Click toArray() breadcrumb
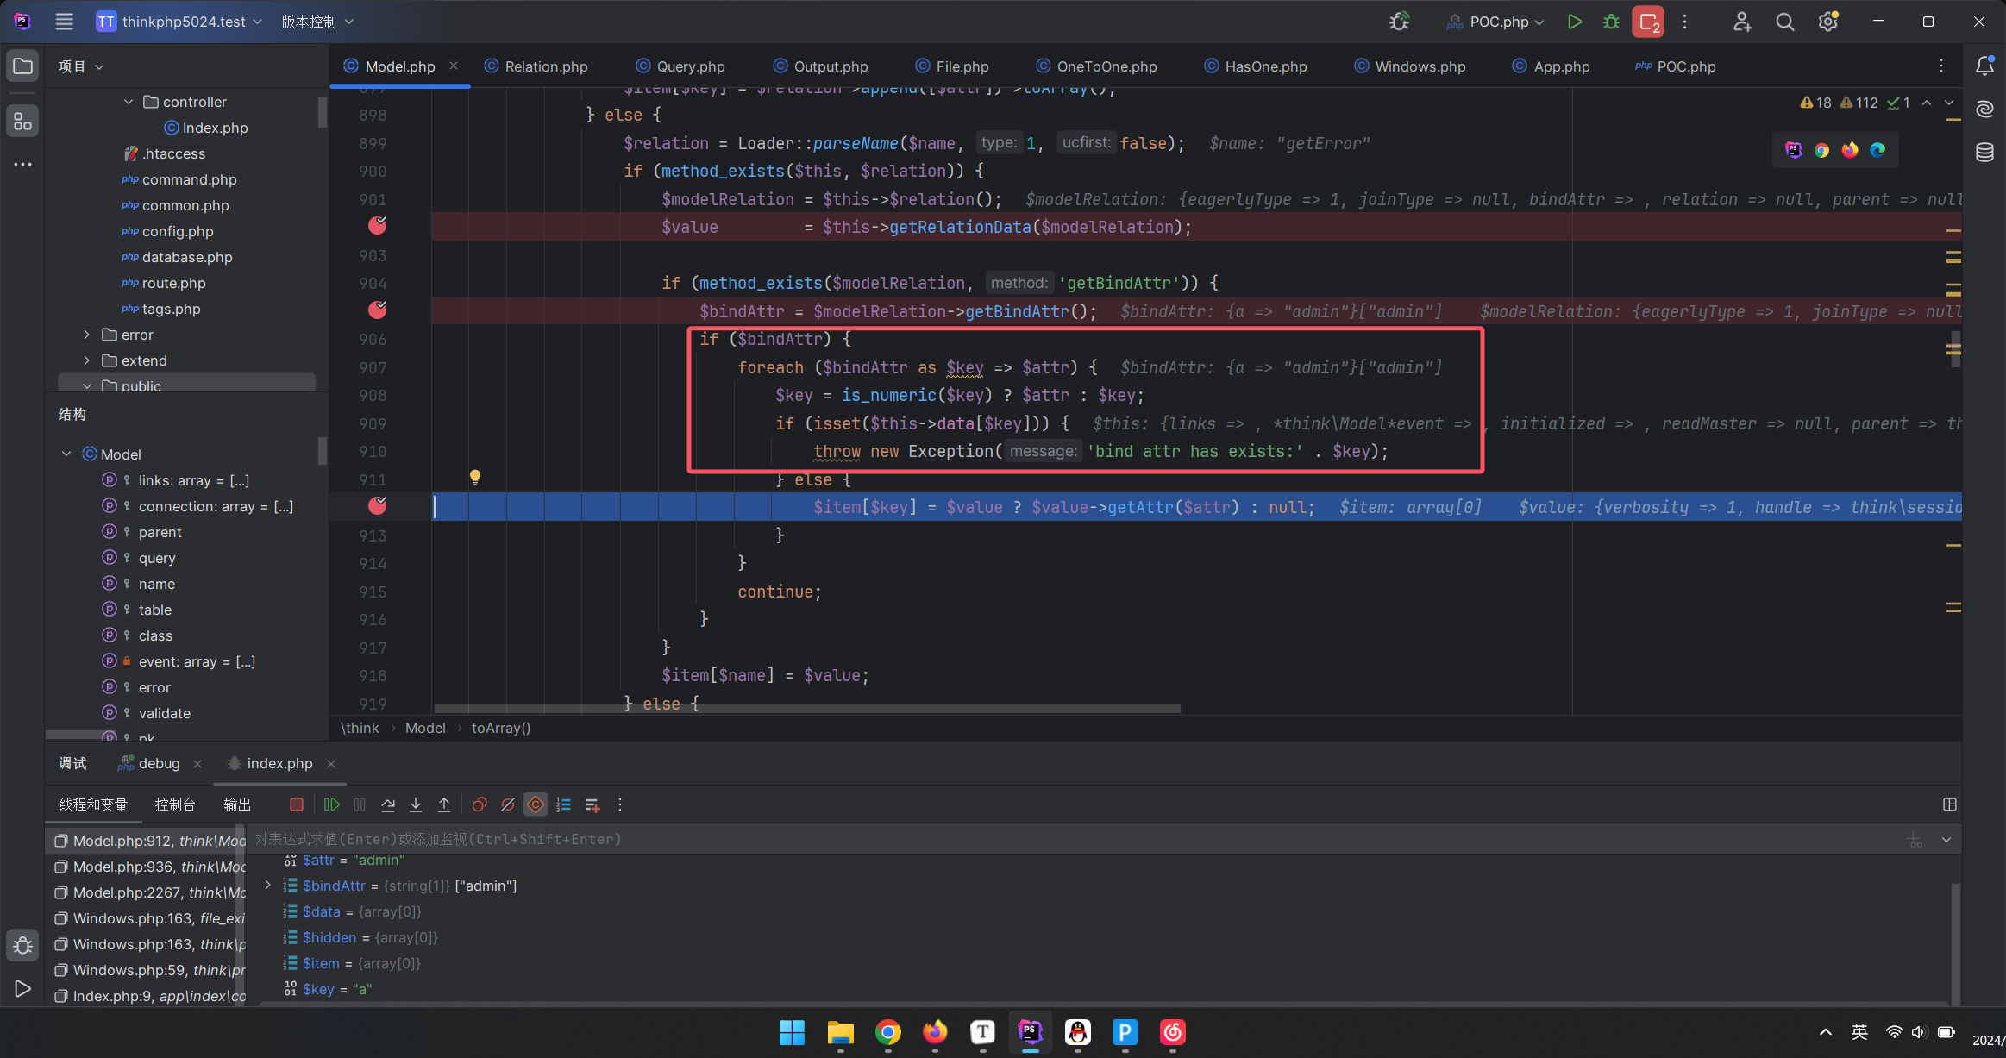Screen dimensions: 2006x1058 click(x=501, y=728)
